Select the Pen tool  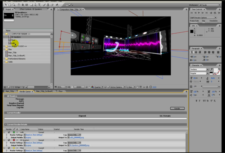tap(36, 5)
